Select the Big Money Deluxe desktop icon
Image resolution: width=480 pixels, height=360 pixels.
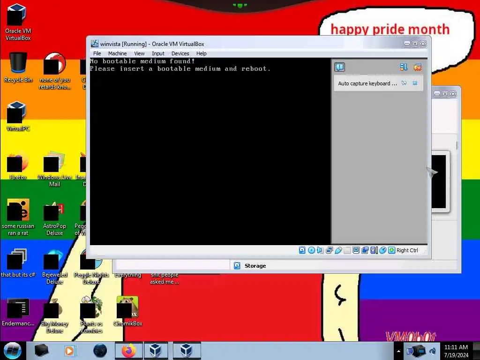pos(54,315)
